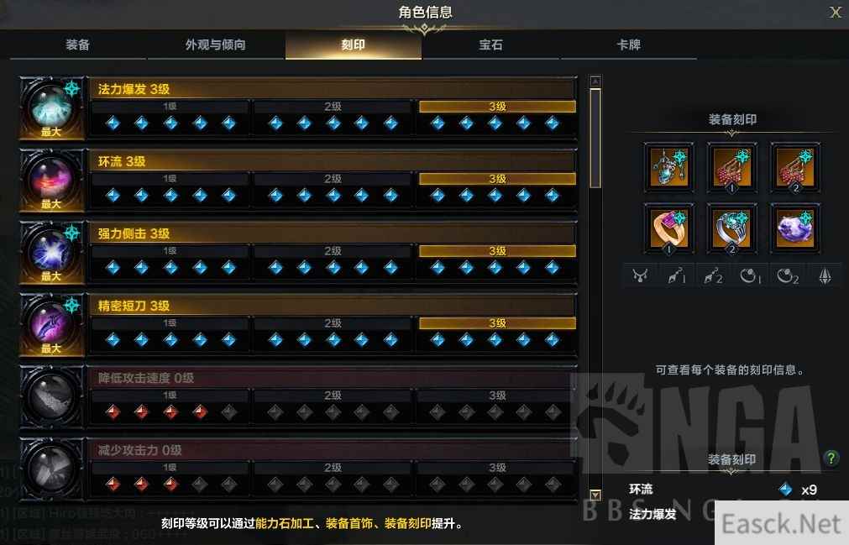This screenshot has height=545, width=849.
Task: Click the 降低攻击速度 debuff icon
Action: [x=52, y=396]
